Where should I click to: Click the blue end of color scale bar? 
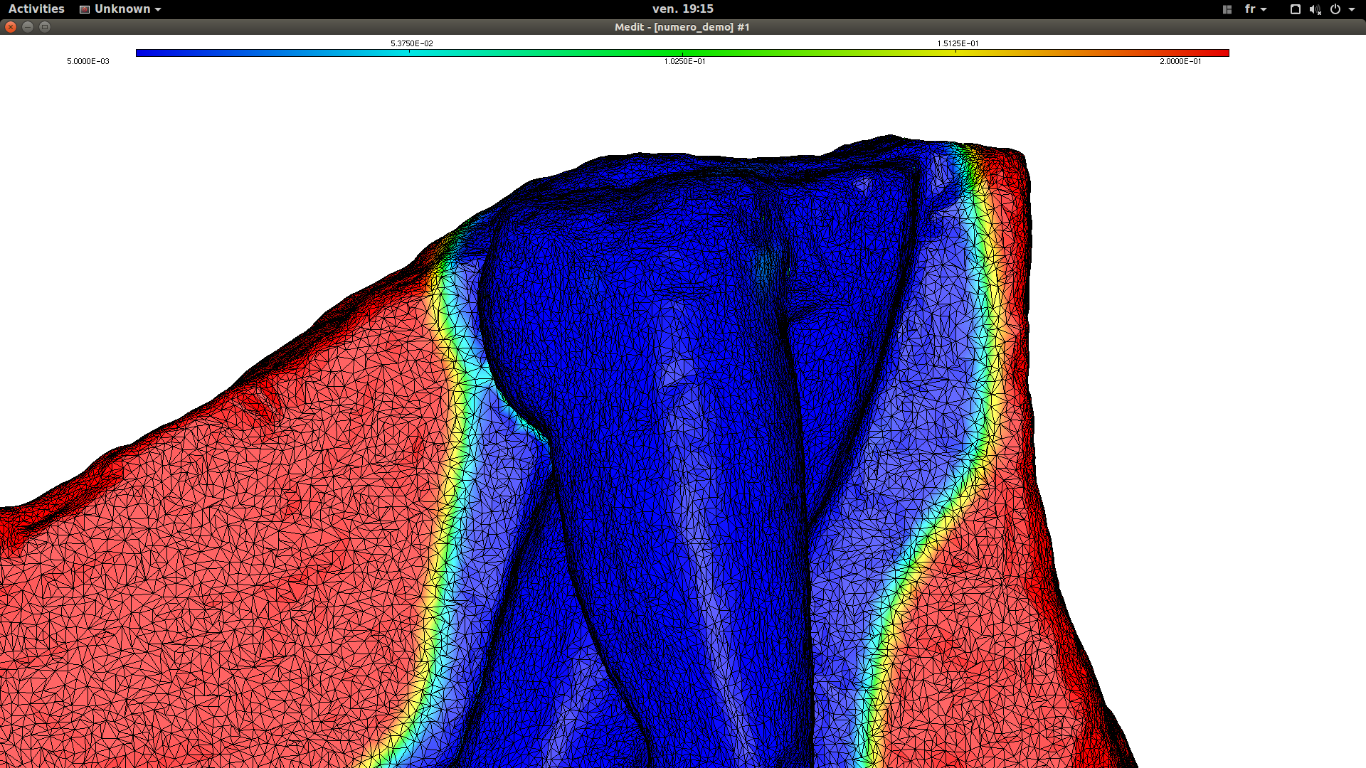click(x=142, y=53)
